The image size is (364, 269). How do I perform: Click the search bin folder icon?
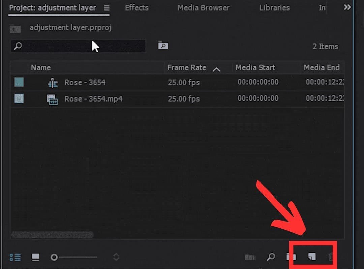click(163, 46)
